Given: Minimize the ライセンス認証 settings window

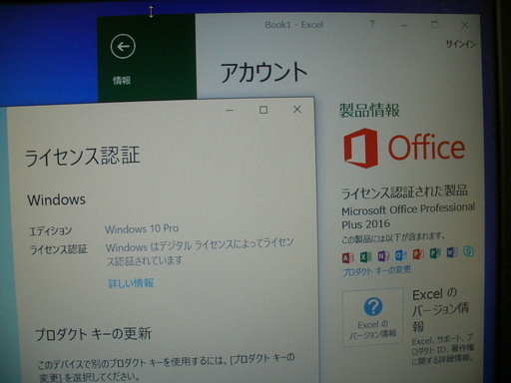Looking at the screenshot, I should click(x=230, y=110).
